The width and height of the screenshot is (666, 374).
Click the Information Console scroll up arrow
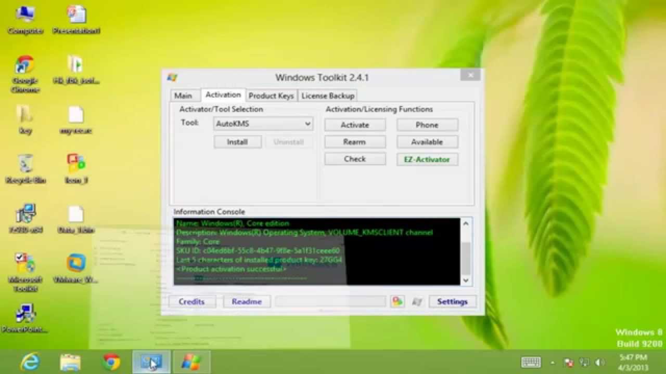click(466, 223)
